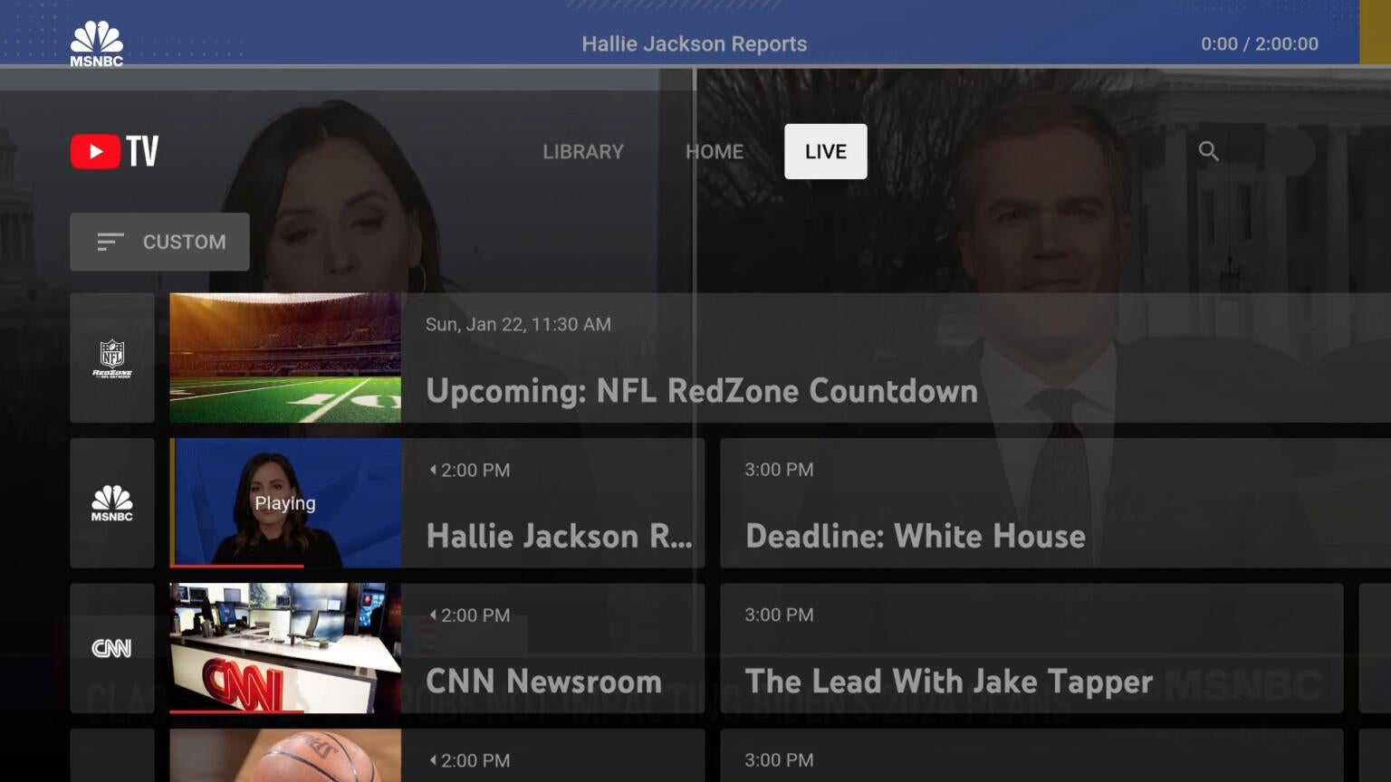
Task: Click the basketball thumbnail
Action: (285, 756)
